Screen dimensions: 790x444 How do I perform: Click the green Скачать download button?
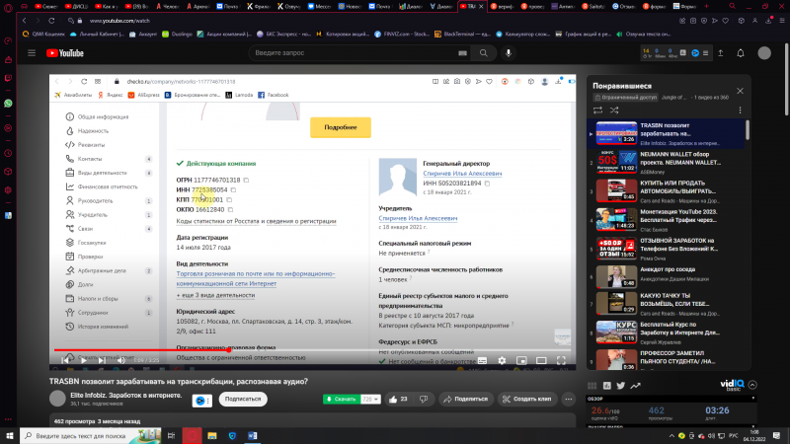tap(341, 400)
